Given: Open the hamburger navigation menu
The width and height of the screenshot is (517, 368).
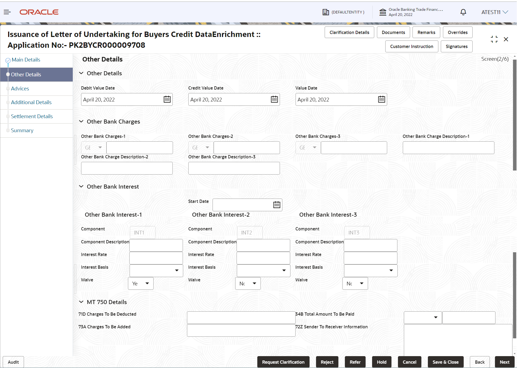Looking at the screenshot, I should point(7,12).
